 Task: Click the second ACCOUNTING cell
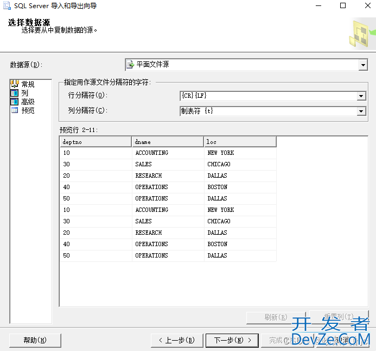(168, 210)
